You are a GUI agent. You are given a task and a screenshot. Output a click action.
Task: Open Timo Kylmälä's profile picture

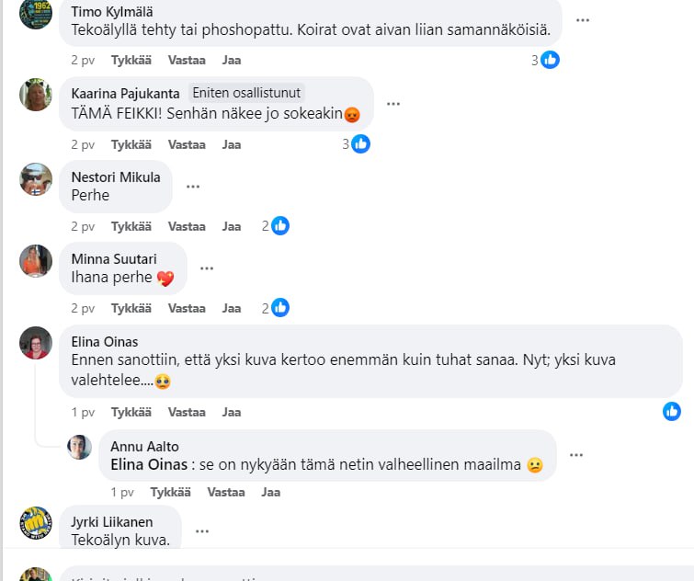[36, 13]
